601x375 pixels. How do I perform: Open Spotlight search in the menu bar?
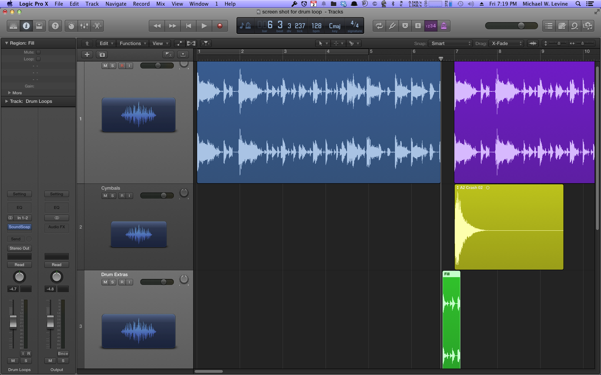click(x=578, y=4)
